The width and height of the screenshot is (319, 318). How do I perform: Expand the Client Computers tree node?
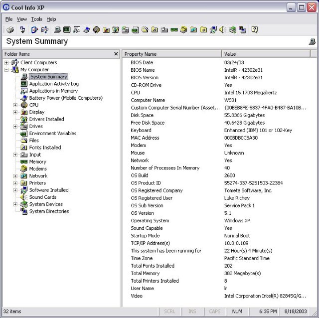pos(6,63)
